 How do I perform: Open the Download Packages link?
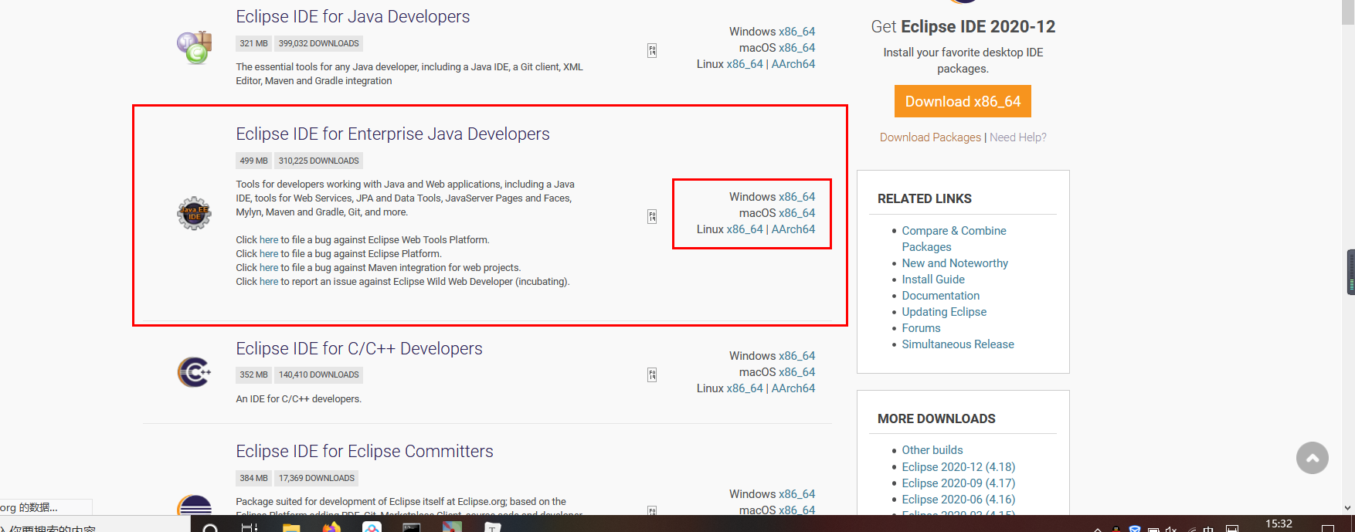(x=930, y=137)
